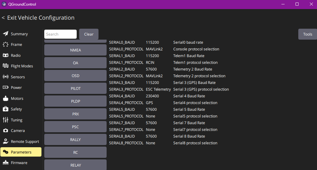This screenshot has width=317, height=170.
Task: Exit Vehicle Configuration back arrow
Action: pyautogui.click(x=3, y=18)
